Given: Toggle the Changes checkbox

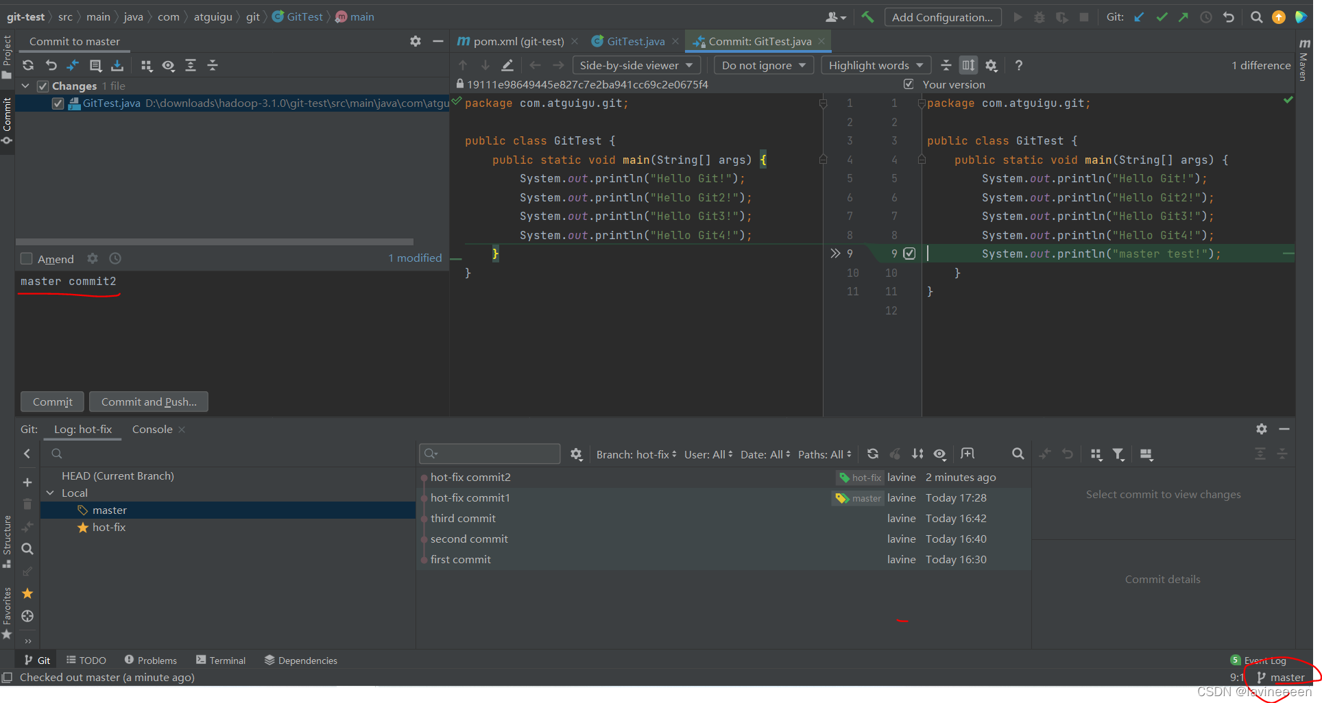Looking at the screenshot, I should tap(43, 86).
